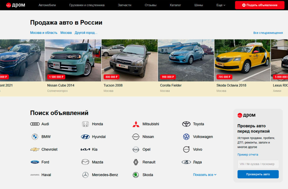Choose the Toyota emblem icon

pos(186,124)
